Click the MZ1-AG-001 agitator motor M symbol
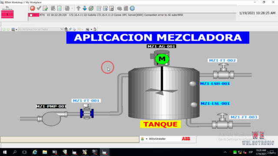This screenshot has width=278, height=156. point(162,59)
